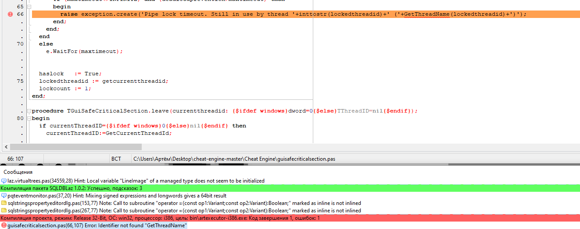Click hint icon next to pqteventmonitor.pas message
The height and width of the screenshot is (229, 580).
4,196
